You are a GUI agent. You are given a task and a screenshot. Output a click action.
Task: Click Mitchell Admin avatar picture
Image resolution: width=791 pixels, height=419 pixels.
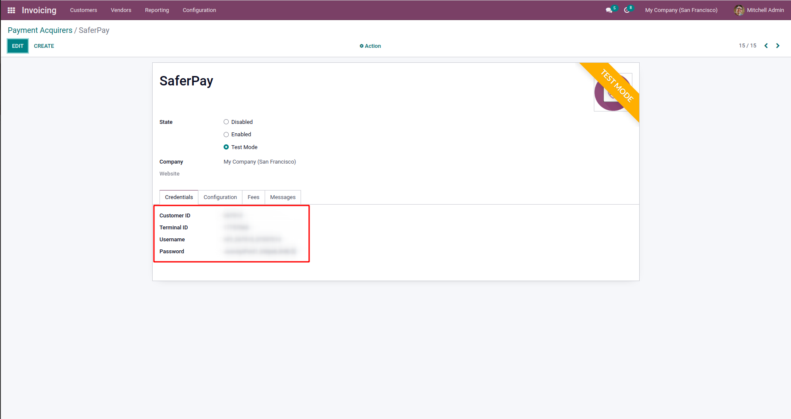[x=739, y=10]
